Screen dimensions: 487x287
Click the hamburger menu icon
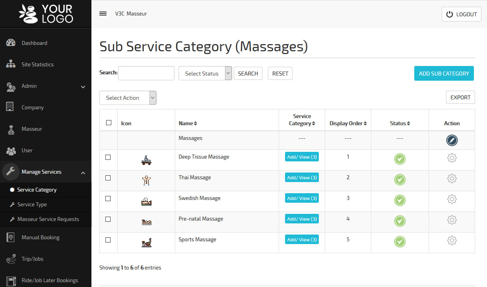coord(103,13)
